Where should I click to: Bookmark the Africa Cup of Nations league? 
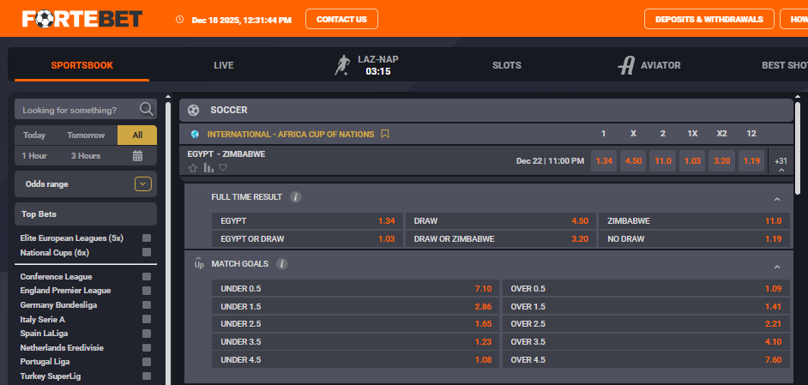point(385,134)
